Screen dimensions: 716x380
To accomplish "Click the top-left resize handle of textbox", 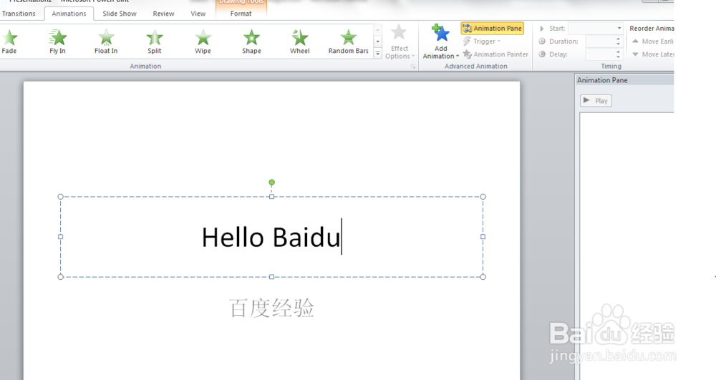I will [x=61, y=197].
